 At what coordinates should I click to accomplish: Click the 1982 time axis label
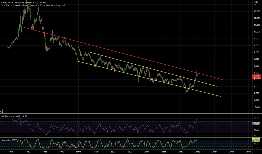pyautogui.click(x=28, y=152)
